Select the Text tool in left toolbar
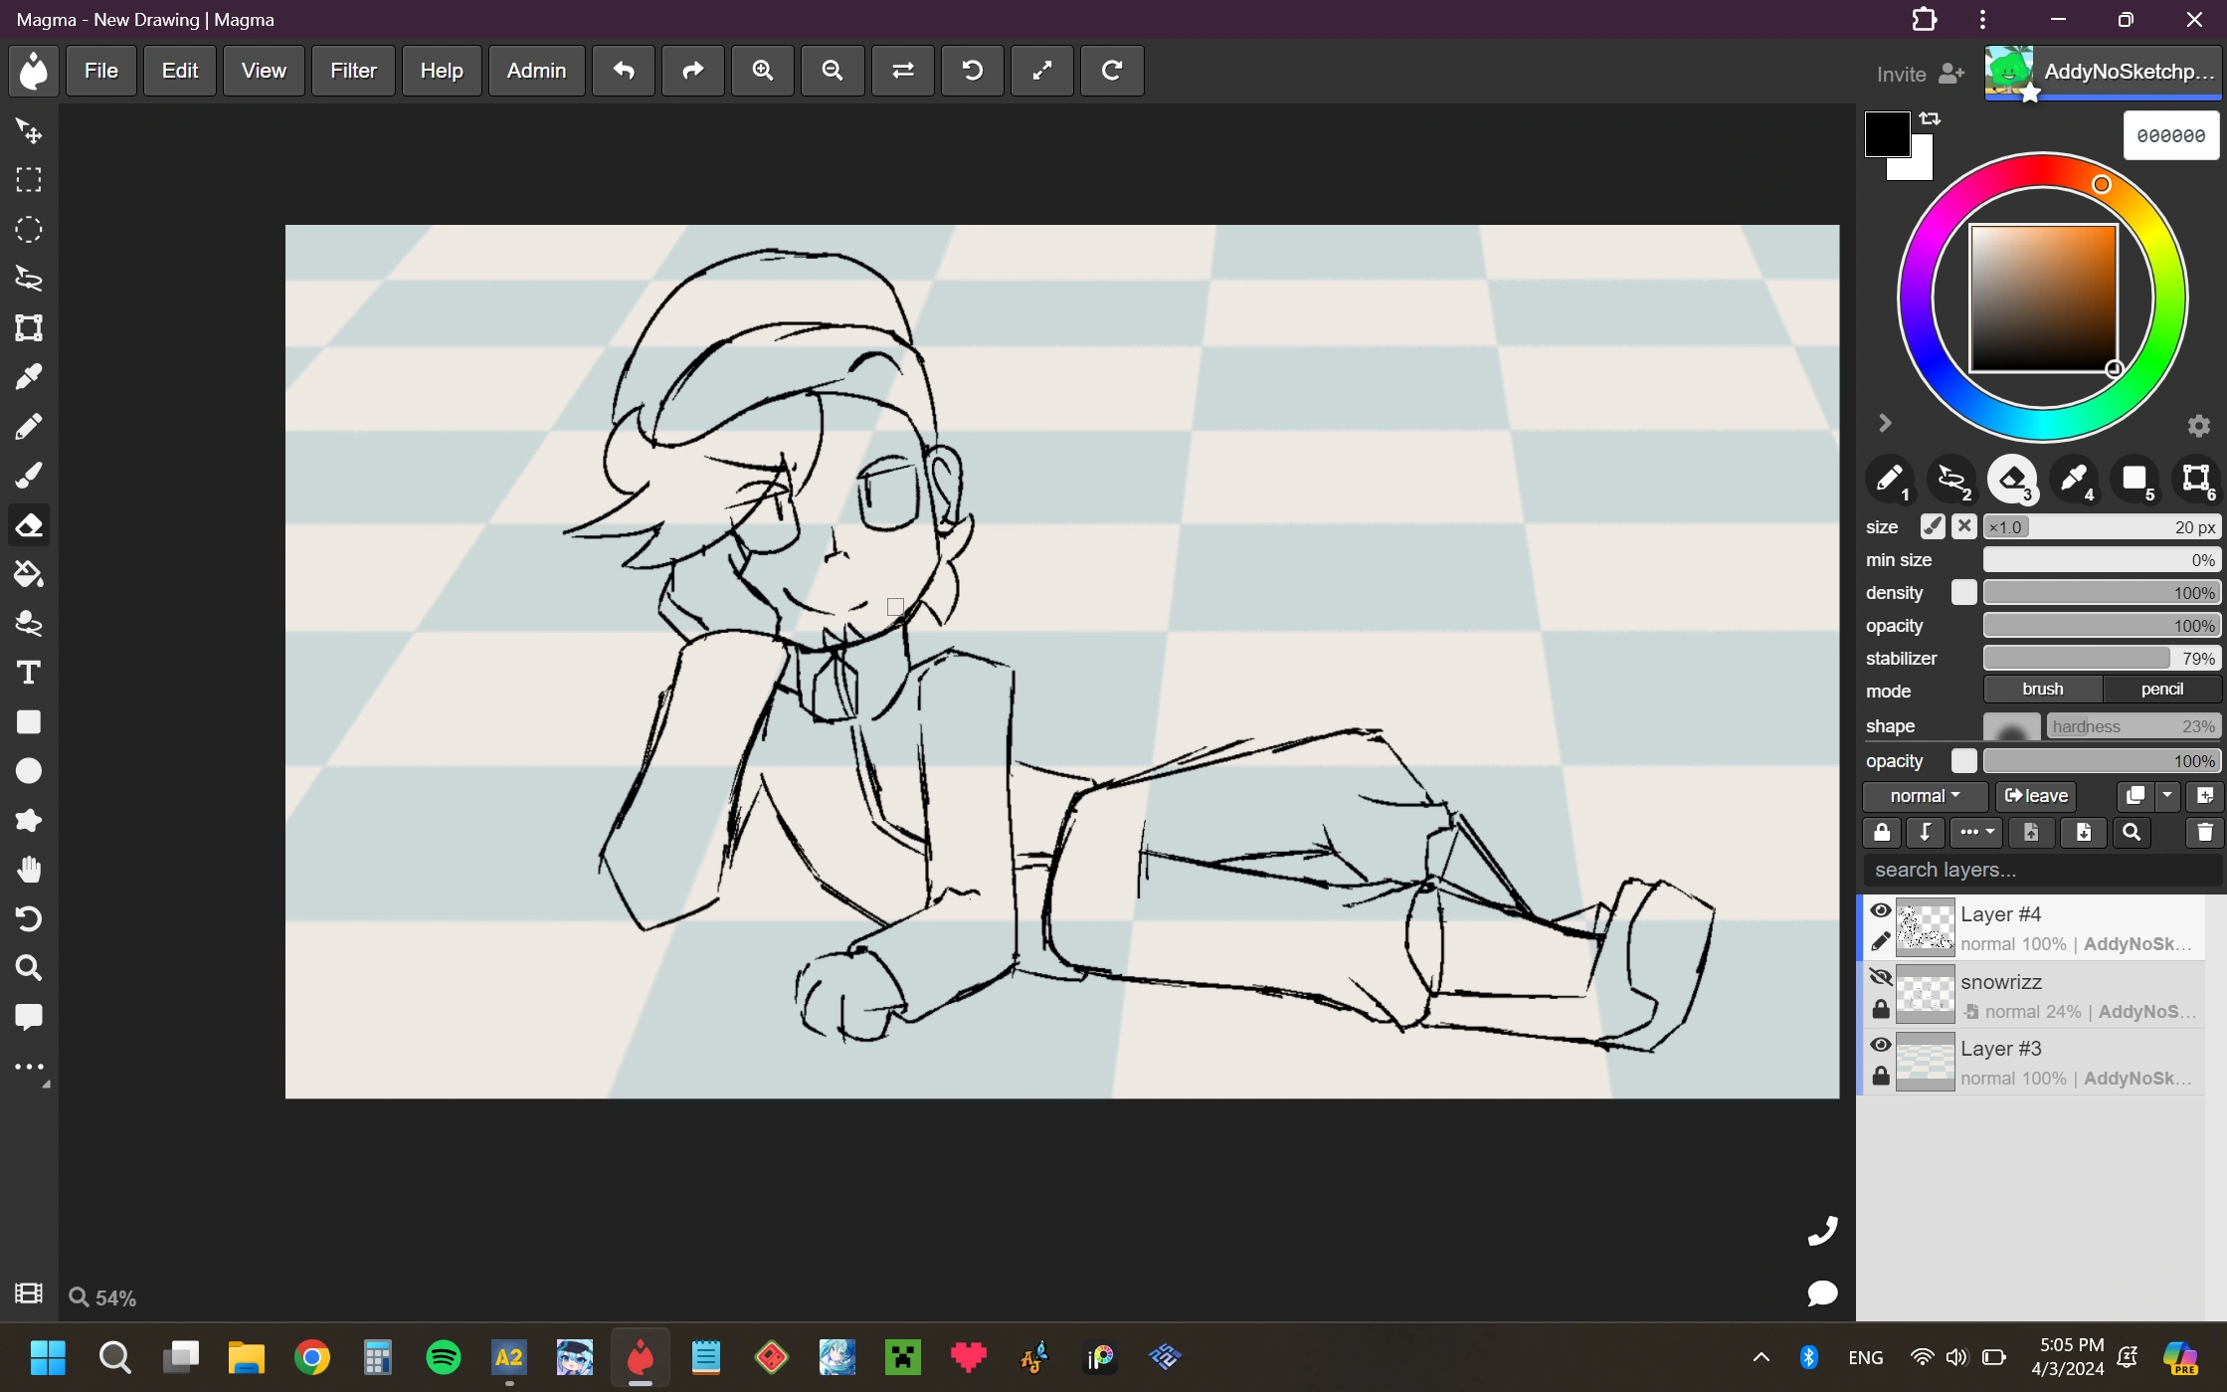This screenshot has width=2227, height=1392. (29, 673)
